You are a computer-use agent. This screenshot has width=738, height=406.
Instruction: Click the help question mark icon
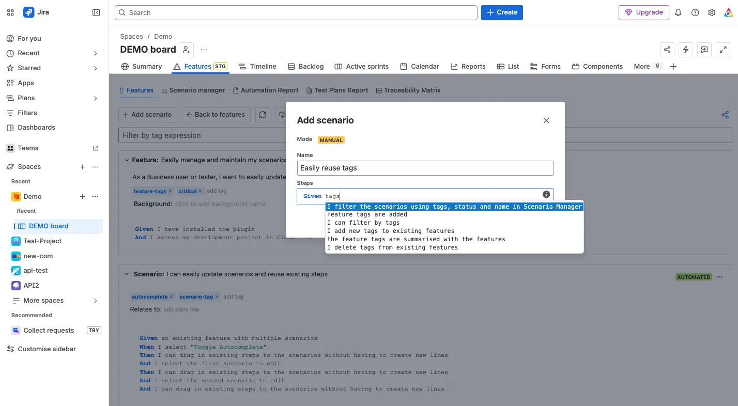coord(695,12)
